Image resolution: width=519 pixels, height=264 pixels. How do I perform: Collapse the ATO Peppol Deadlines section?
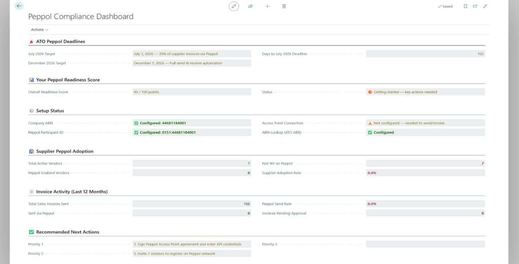[60, 41]
